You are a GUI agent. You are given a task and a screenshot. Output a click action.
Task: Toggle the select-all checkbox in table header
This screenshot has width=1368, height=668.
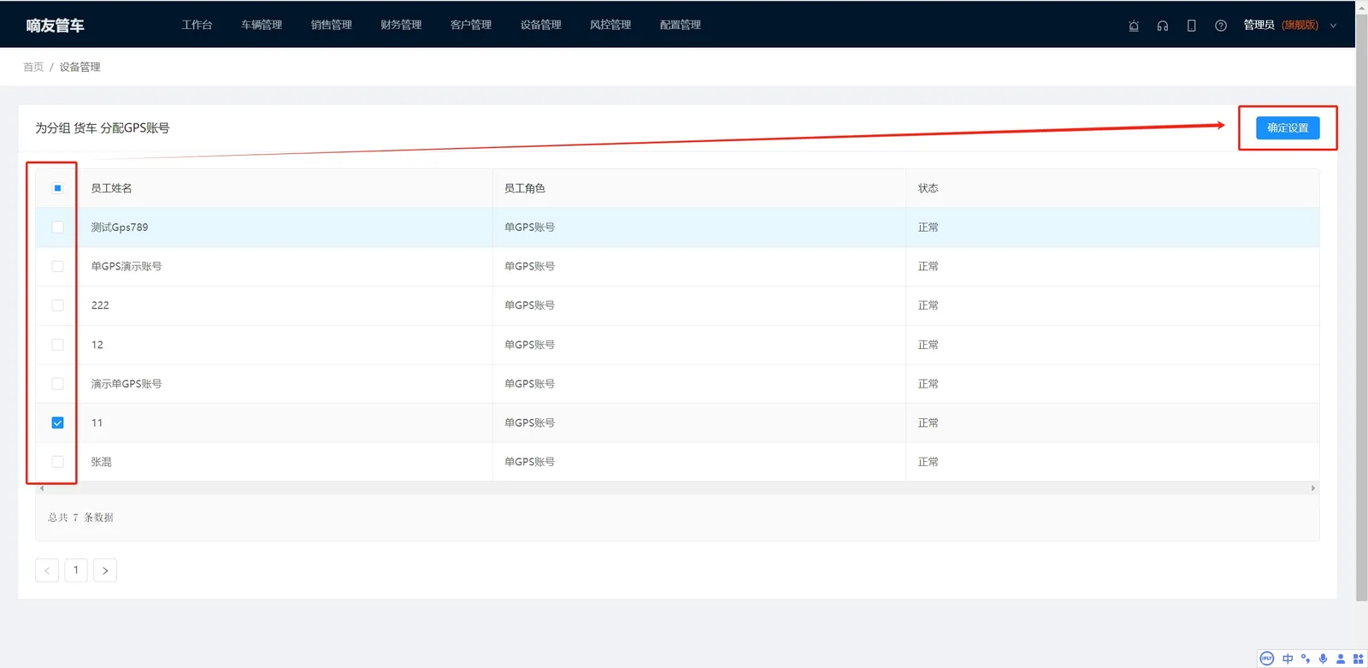click(x=57, y=188)
